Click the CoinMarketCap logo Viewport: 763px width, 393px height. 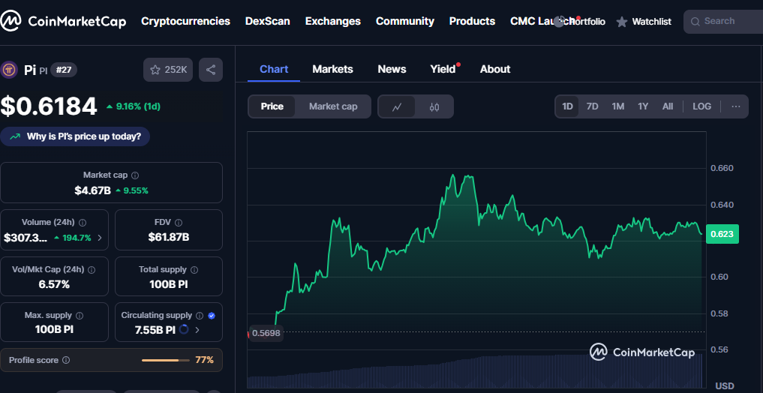63,21
